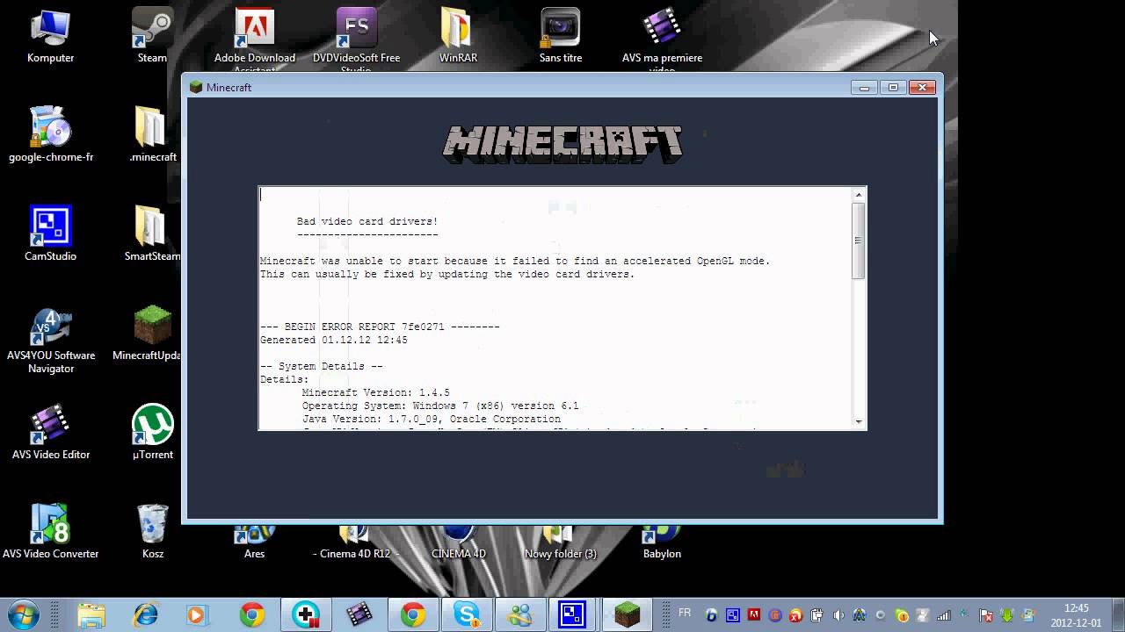1125x632 pixels.
Task: Open the AVS4YOU Software Navigator shortcut
Action: pyautogui.click(x=50, y=340)
